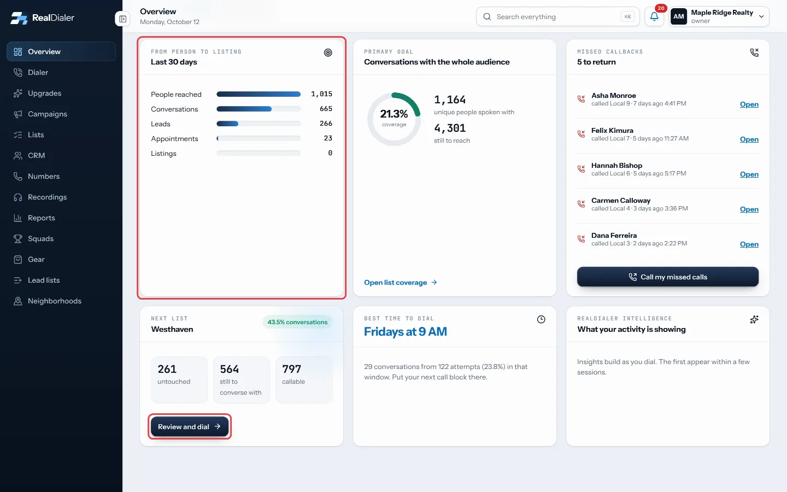The height and width of the screenshot is (492, 787).
Task: Click the search magnifier icon
Action: pos(487,16)
